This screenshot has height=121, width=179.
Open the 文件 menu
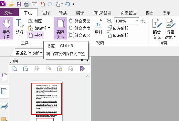point(9,13)
